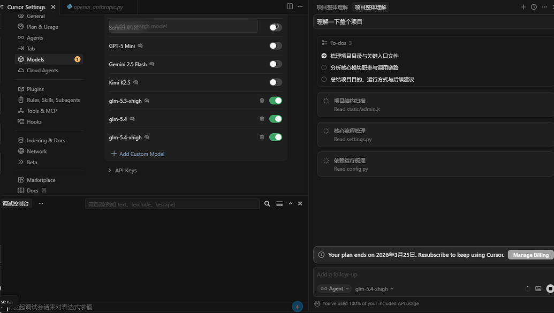This screenshot has width=554, height=313.
Task: Turn off the glm-5.4 toggle
Action: (276, 119)
